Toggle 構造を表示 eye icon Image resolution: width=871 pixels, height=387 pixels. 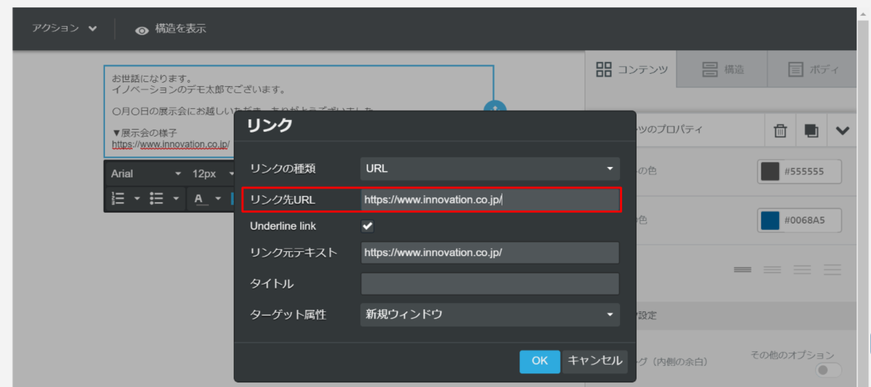(x=141, y=31)
